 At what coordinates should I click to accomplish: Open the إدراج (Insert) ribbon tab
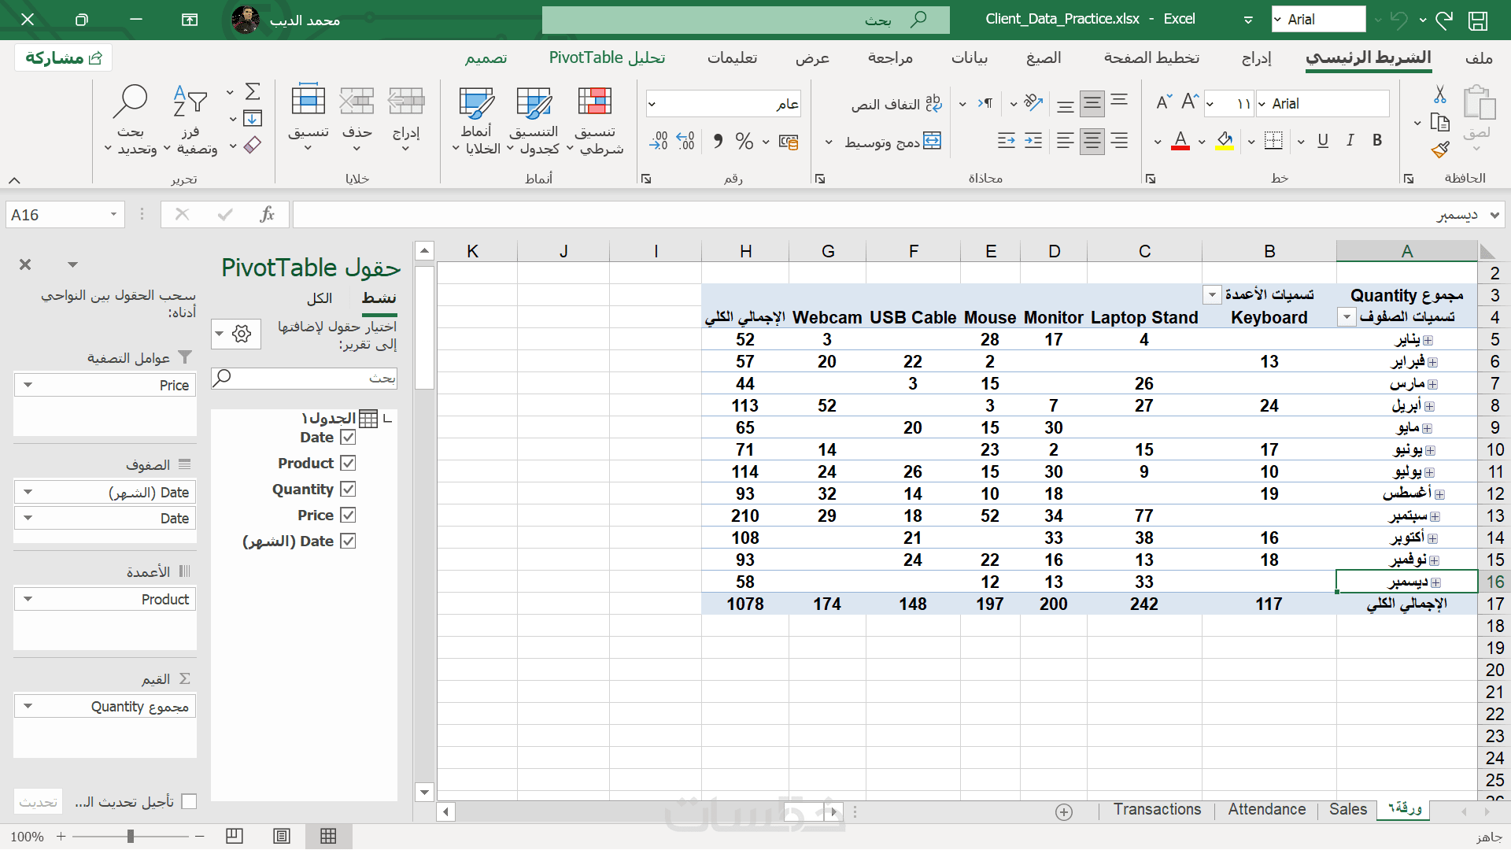pyautogui.click(x=1256, y=57)
